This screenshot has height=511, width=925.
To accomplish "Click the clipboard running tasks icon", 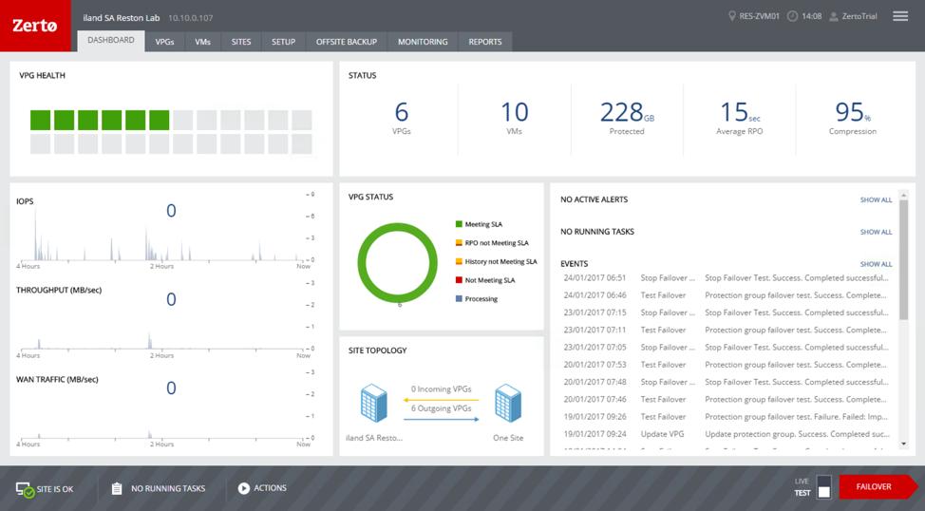I will pos(117,488).
